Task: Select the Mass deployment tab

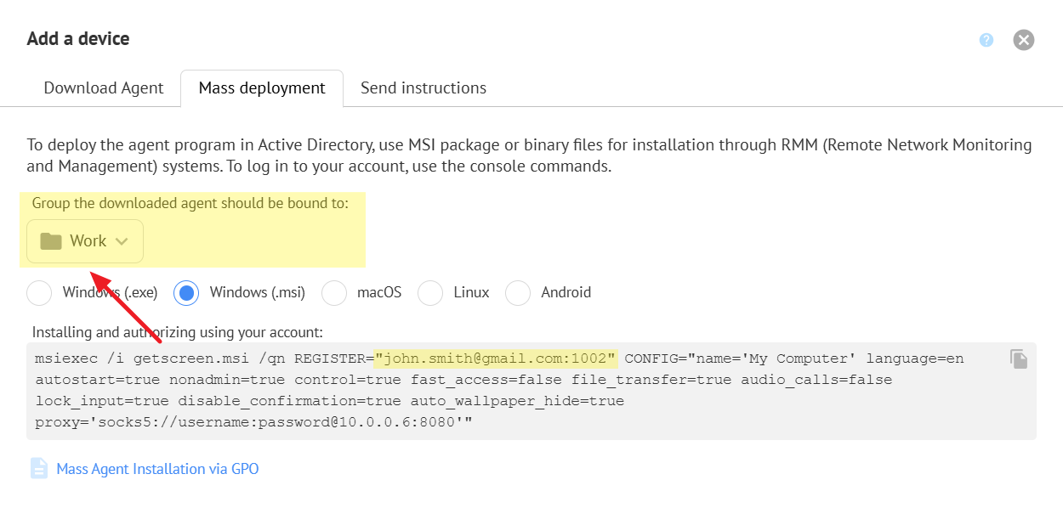Action: tap(262, 88)
